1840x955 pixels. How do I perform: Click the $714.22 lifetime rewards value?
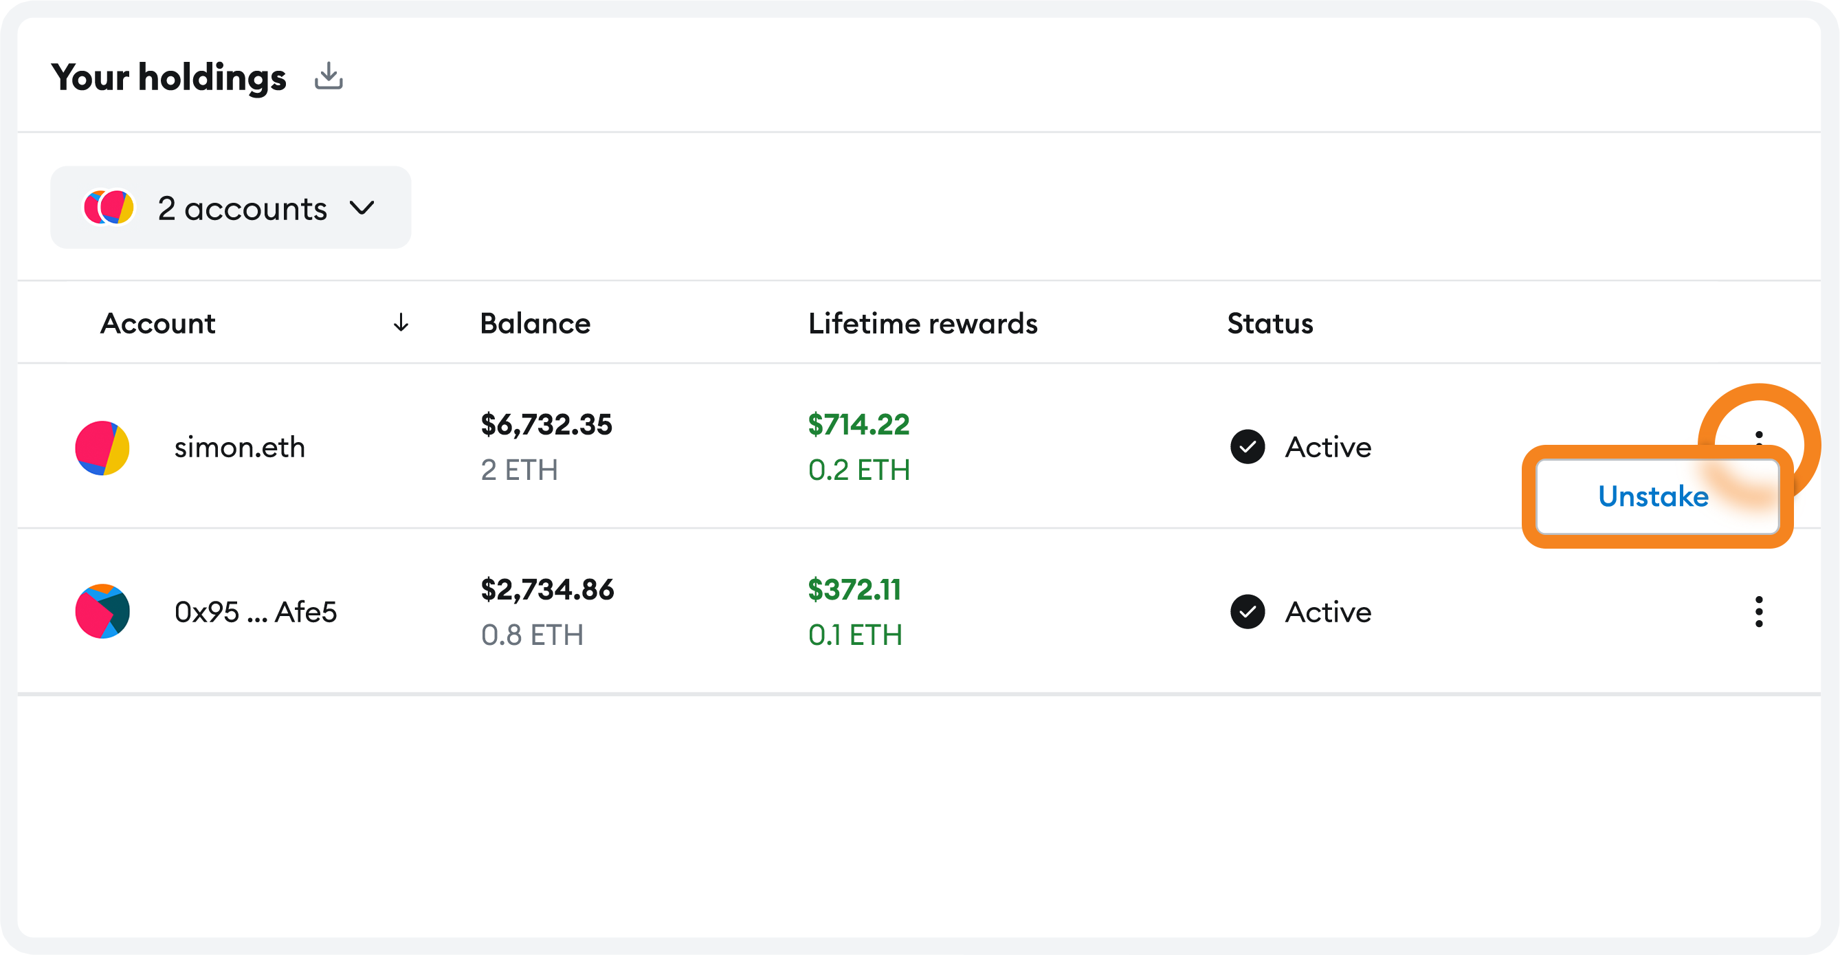pos(858,425)
